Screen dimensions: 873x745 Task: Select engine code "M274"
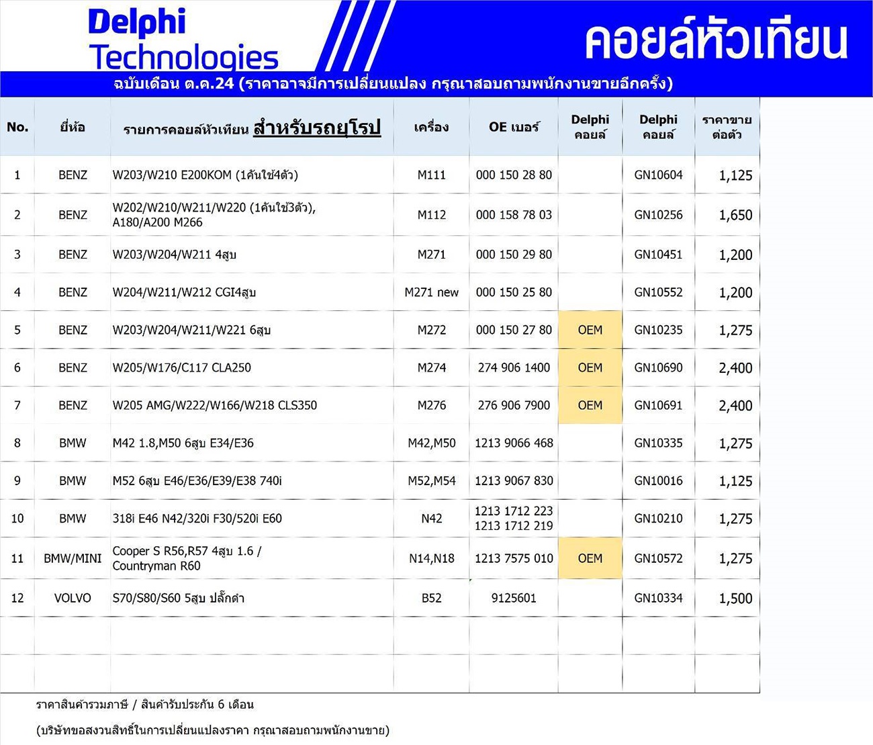[432, 367]
